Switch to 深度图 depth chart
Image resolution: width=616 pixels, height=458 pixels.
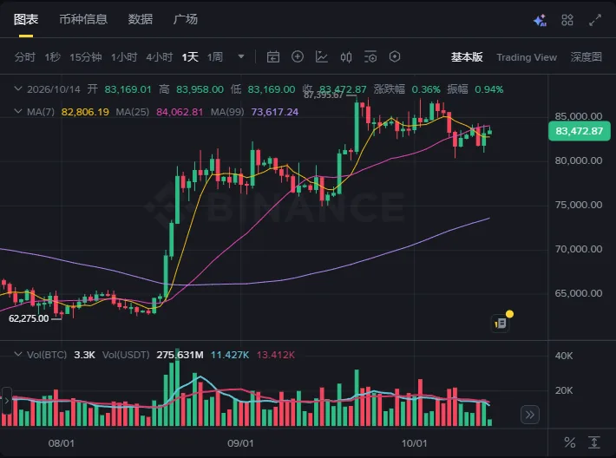pos(587,57)
